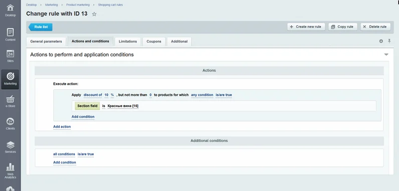Viewport: 399px width, 191px height.
Task: Add condition under Additional conditions
Action: [x=65, y=162]
